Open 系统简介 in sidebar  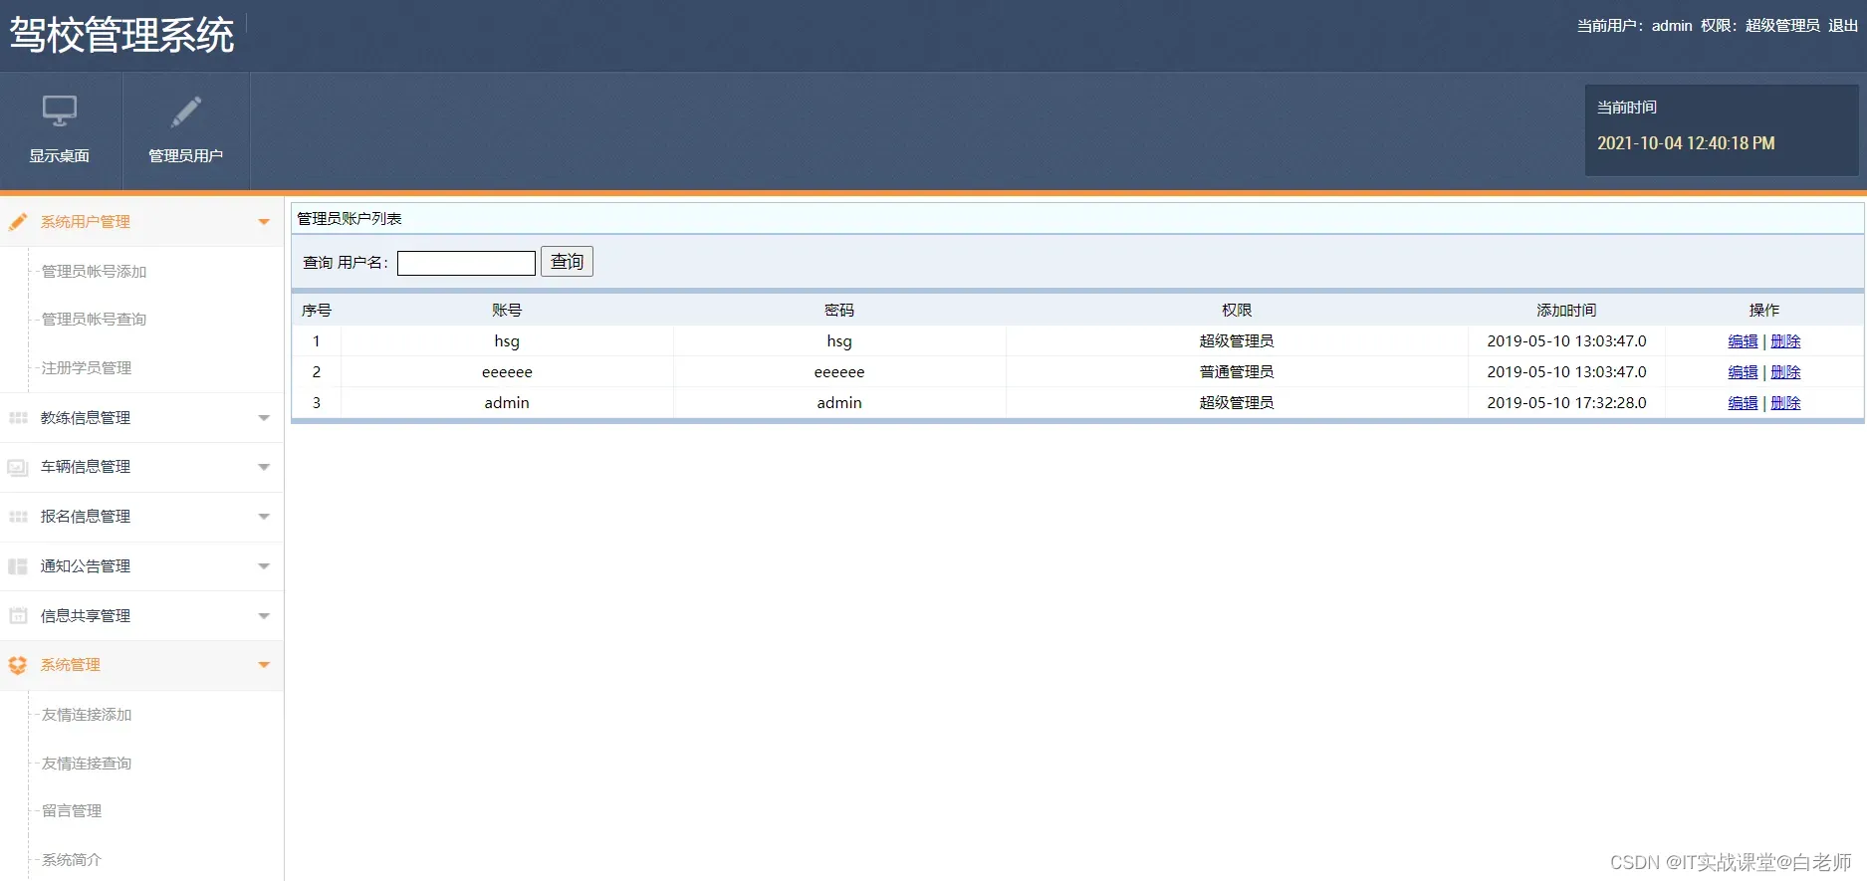pyautogui.click(x=72, y=860)
